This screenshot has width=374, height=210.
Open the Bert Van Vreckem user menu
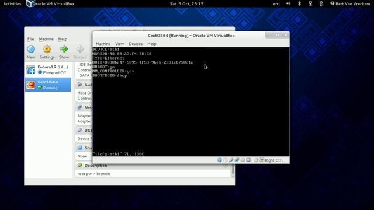point(350,4)
